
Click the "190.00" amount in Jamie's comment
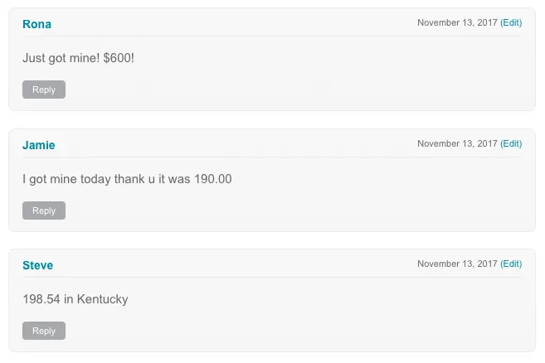[213, 179]
